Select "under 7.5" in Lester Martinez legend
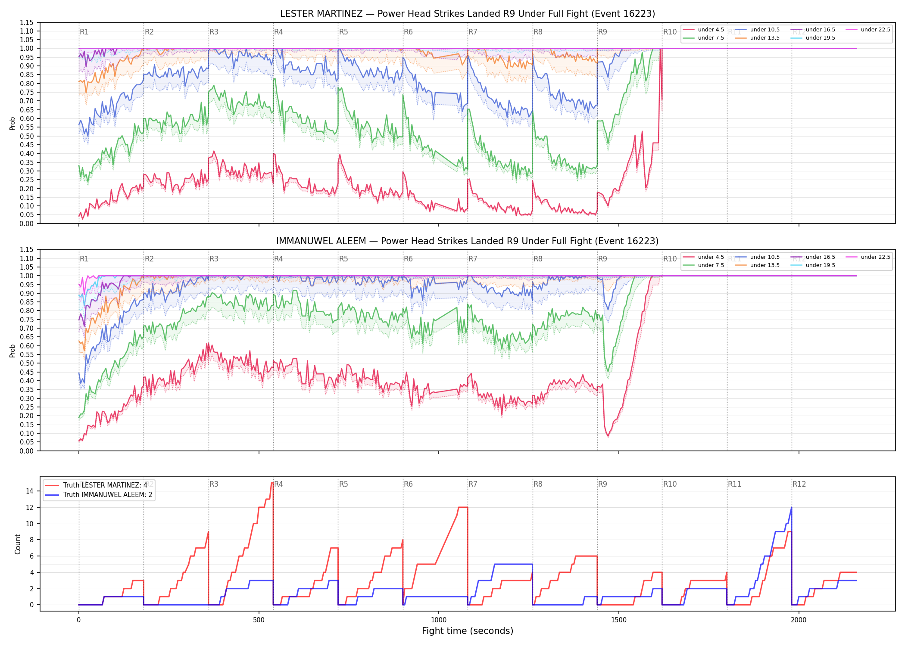The image size is (905, 646). tap(704, 38)
